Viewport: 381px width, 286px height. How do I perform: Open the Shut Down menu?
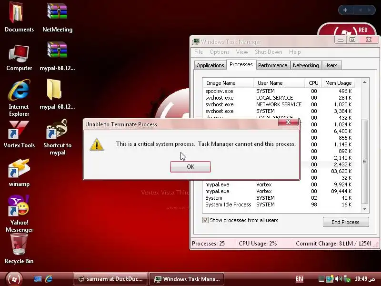(x=269, y=52)
